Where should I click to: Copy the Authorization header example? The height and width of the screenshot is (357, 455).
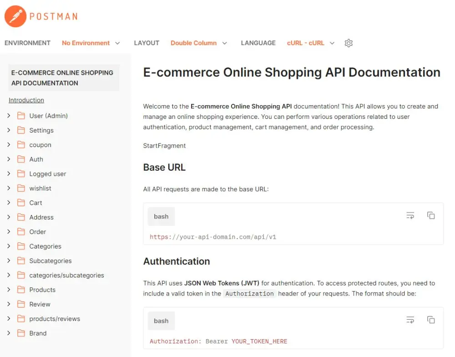pyautogui.click(x=431, y=320)
